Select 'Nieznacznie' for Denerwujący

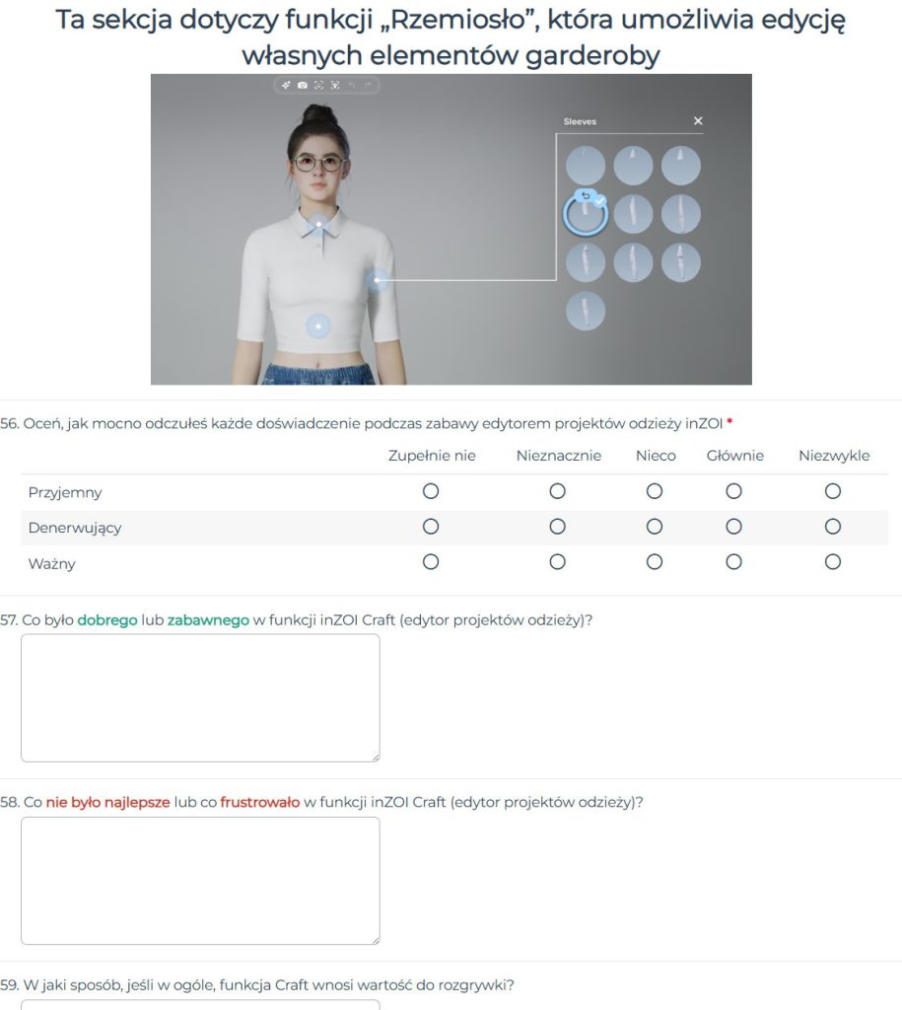(558, 527)
